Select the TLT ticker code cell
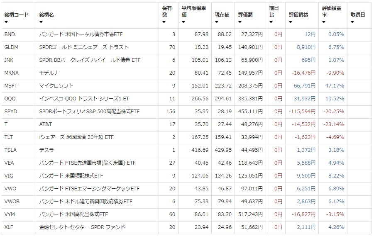The height and width of the screenshot is (236, 374). click(19, 138)
